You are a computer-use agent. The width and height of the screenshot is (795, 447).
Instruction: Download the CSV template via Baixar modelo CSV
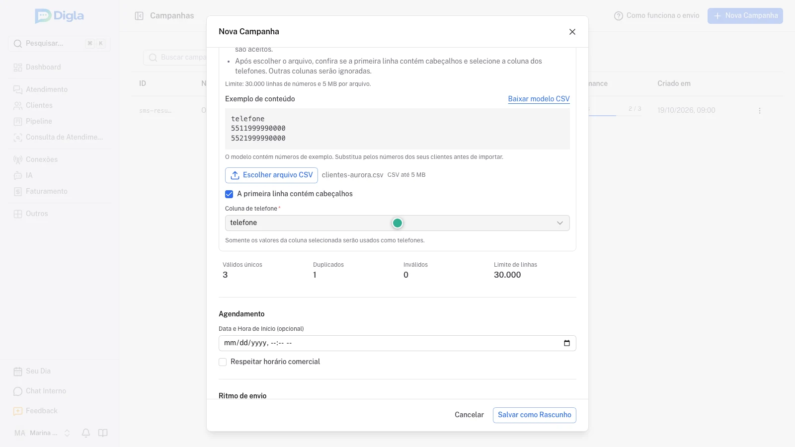click(x=539, y=99)
